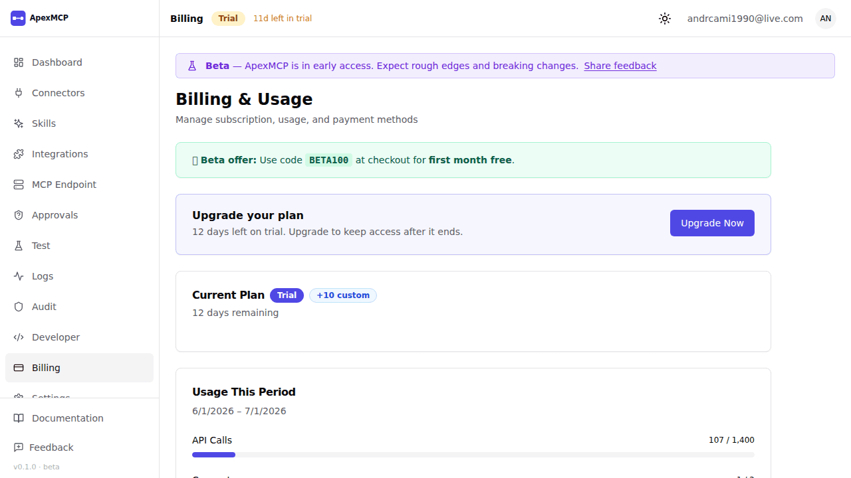Click the Integrations puzzle icon
The width and height of the screenshot is (851, 478).
coord(19,154)
